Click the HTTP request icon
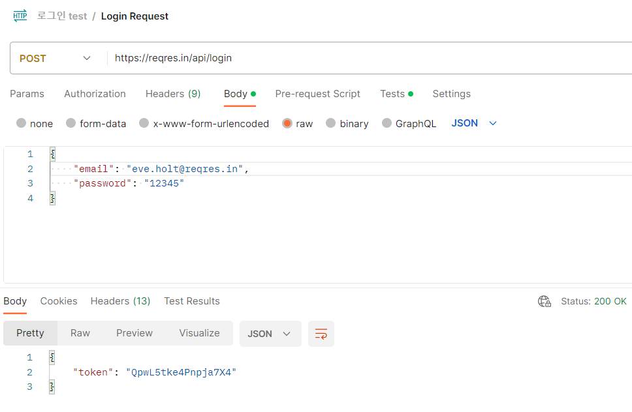Image resolution: width=632 pixels, height=412 pixels. point(20,16)
